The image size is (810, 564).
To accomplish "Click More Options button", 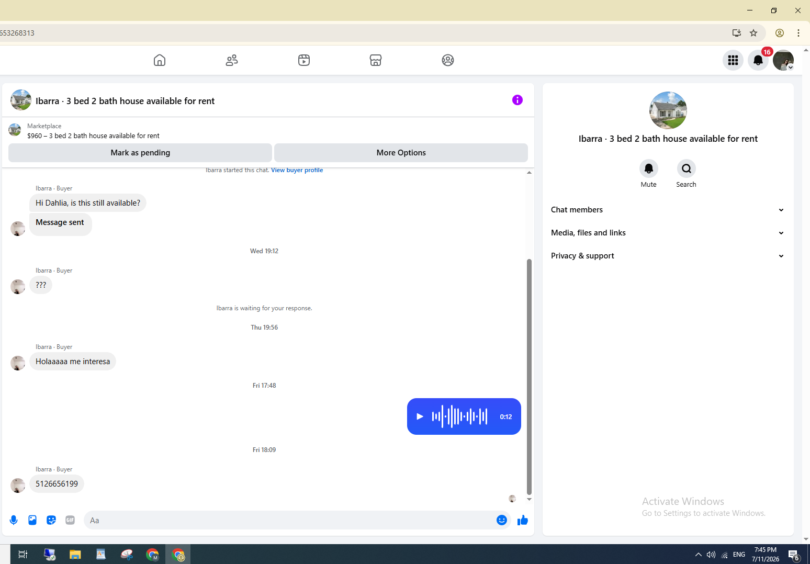I will tap(401, 153).
